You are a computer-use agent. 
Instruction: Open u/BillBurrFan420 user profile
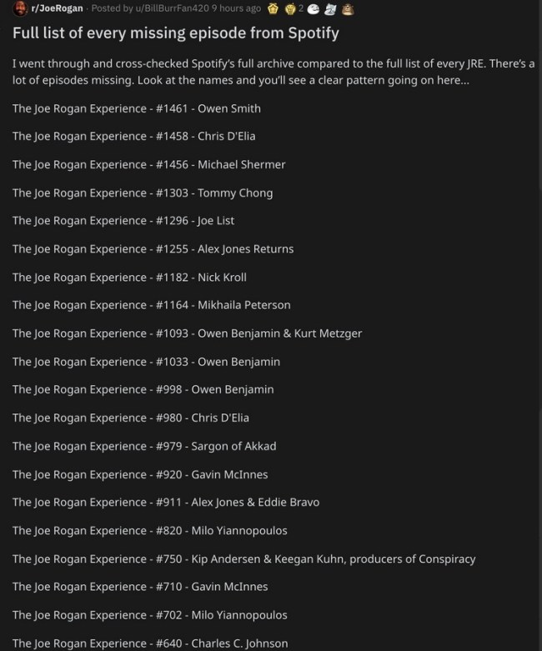172,8
